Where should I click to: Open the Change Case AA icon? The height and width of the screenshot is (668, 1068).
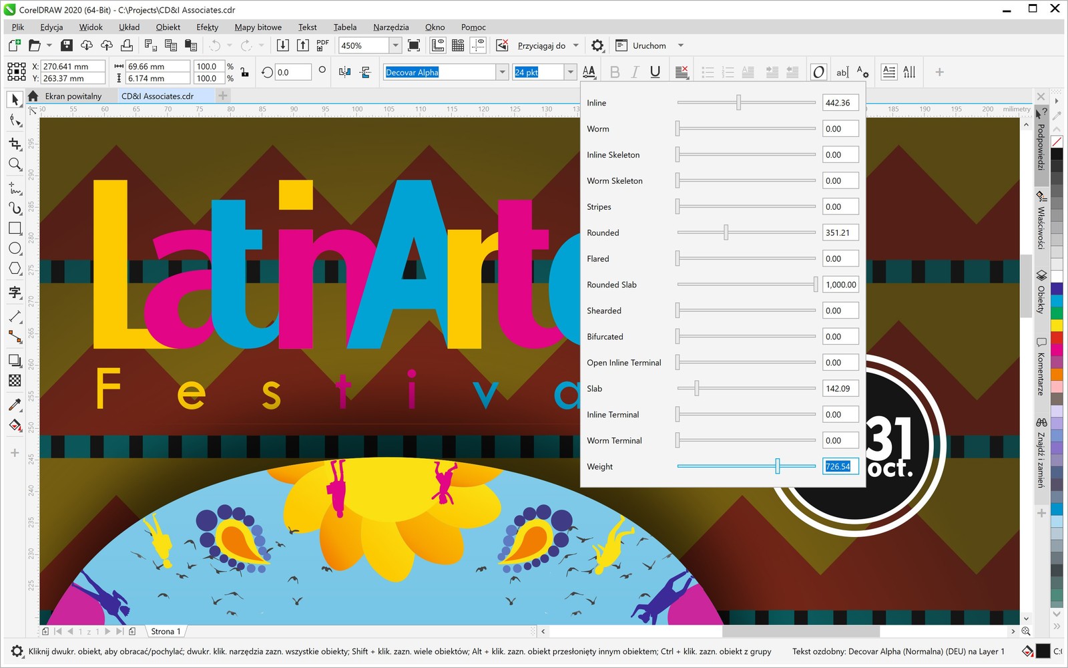click(589, 72)
